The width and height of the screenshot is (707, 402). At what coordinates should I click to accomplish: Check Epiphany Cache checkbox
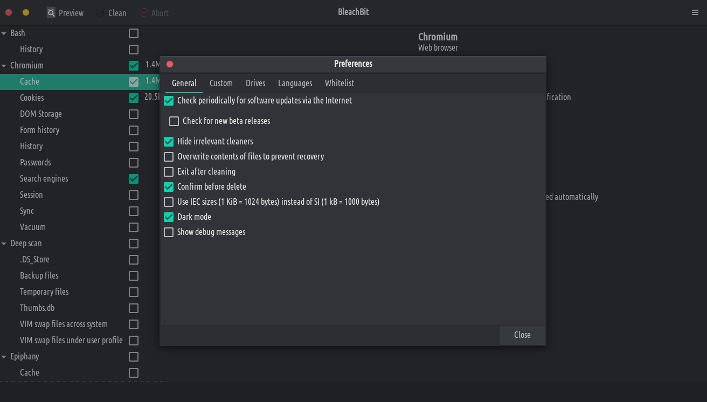pyautogui.click(x=134, y=373)
